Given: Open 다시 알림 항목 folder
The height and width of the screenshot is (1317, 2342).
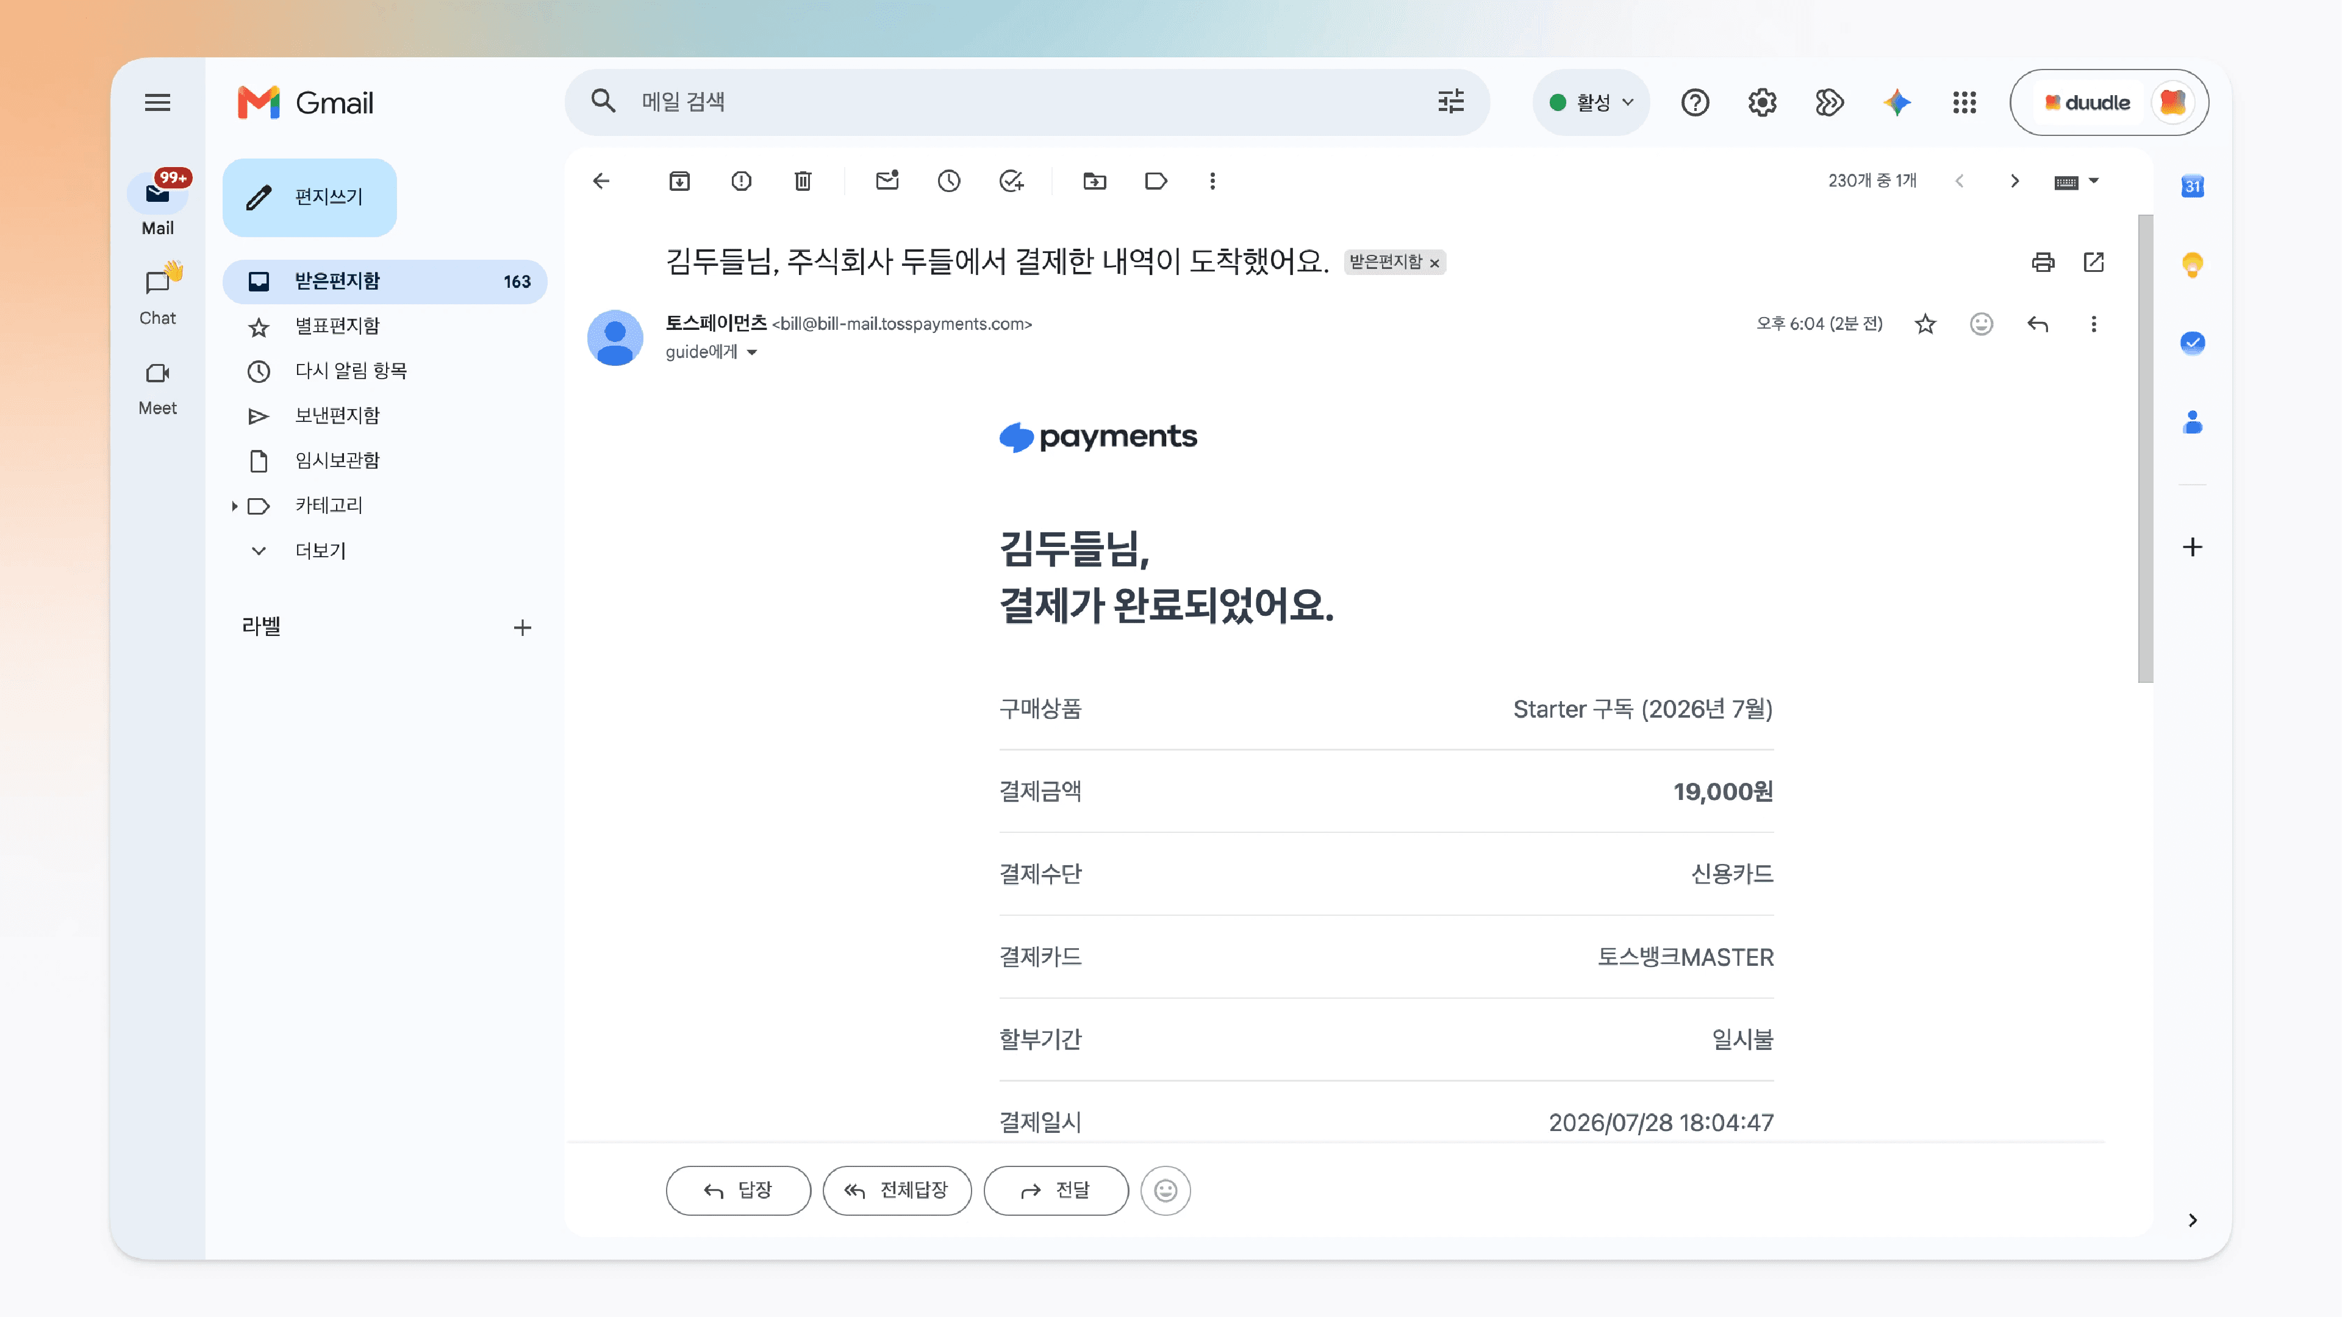Looking at the screenshot, I should point(385,371).
